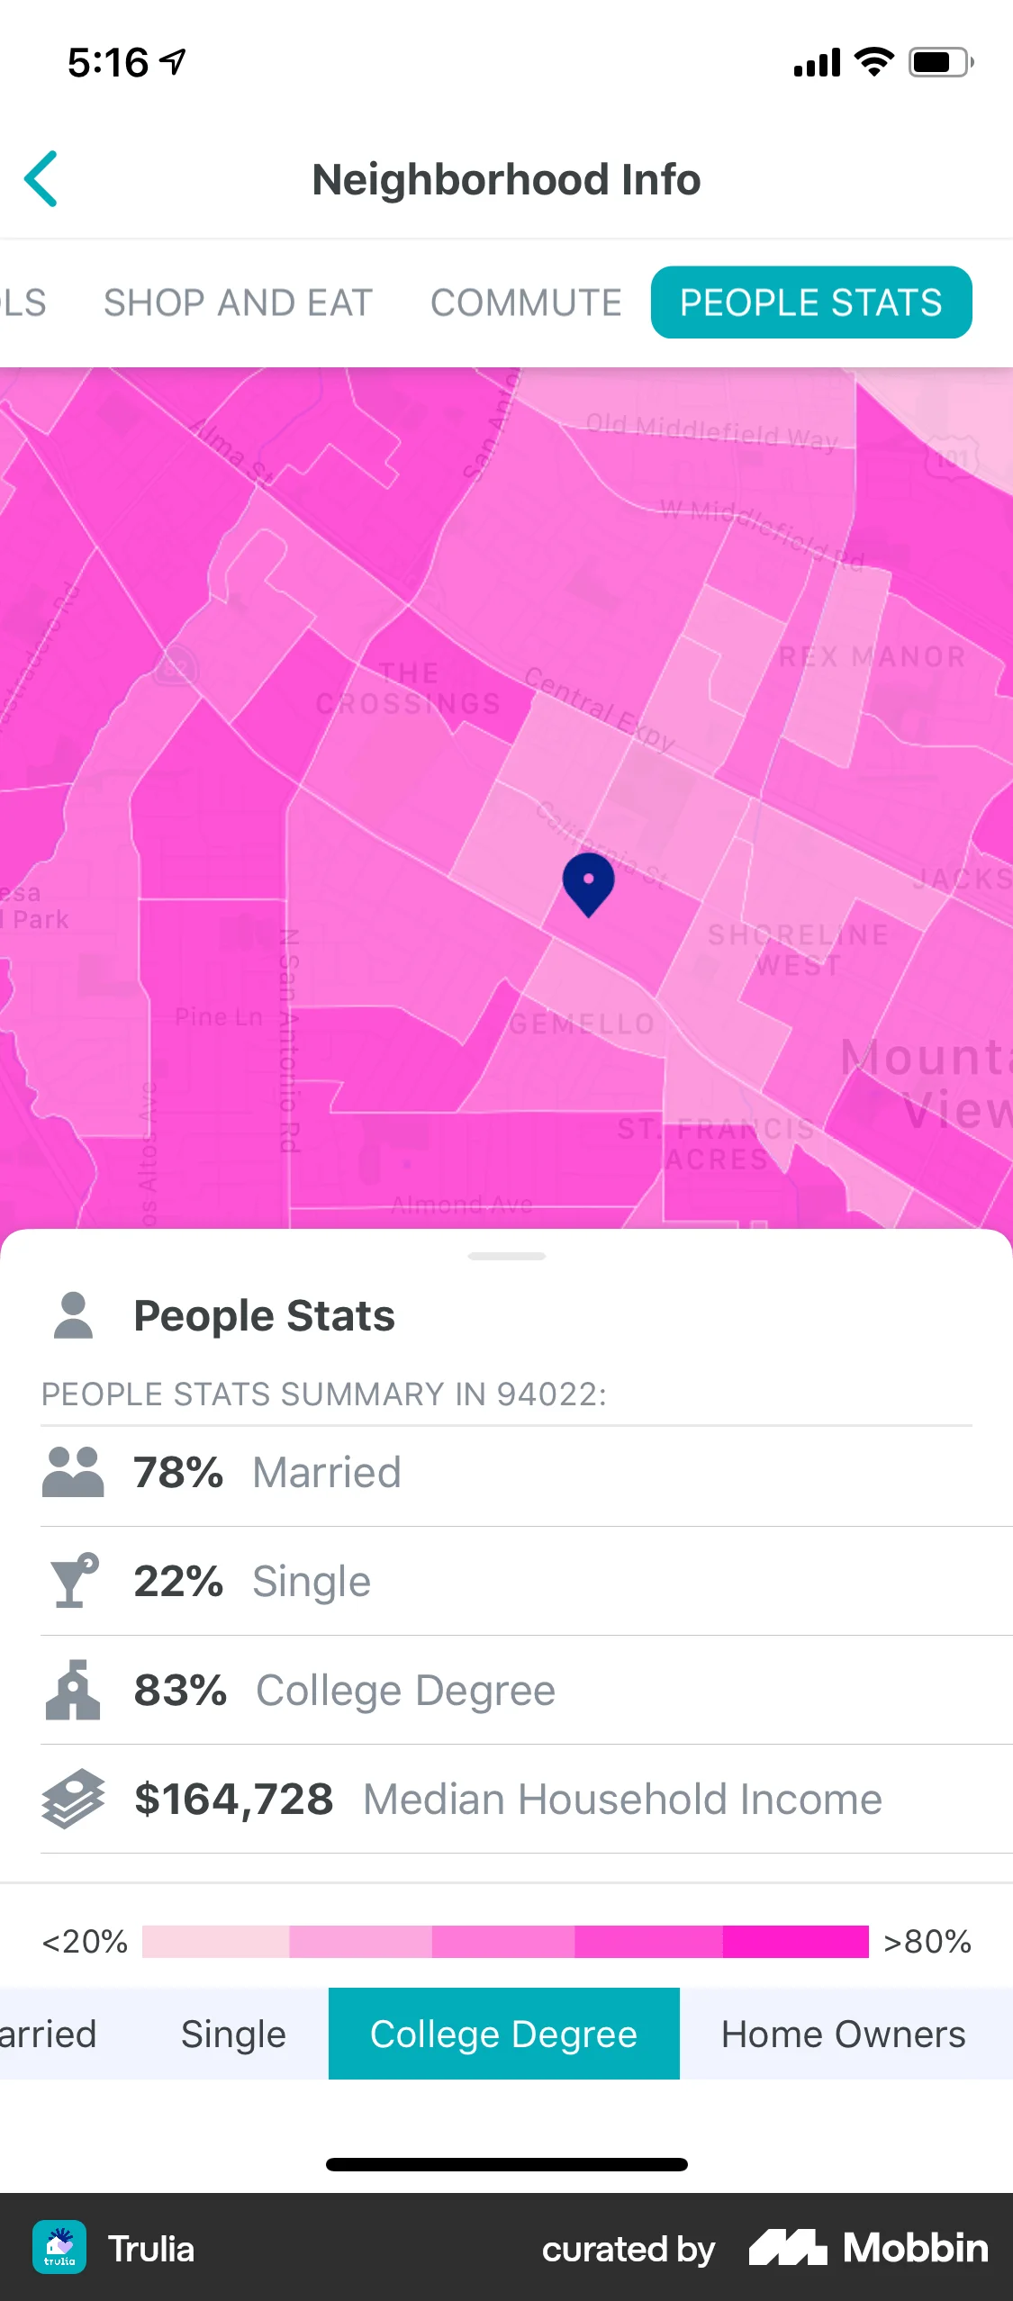Select the College Degree map filter
This screenshot has width=1013, height=2301.
tap(503, 2035)
